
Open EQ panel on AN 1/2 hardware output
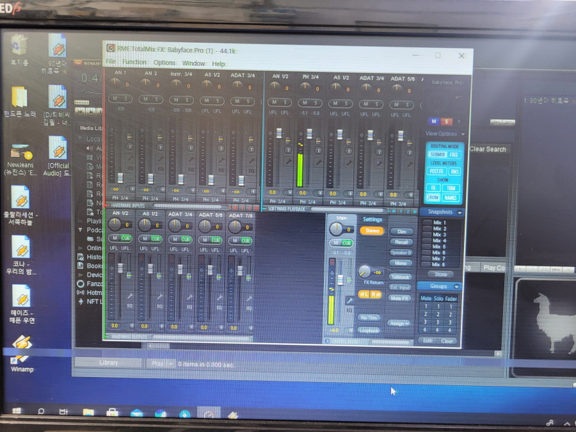130,306
